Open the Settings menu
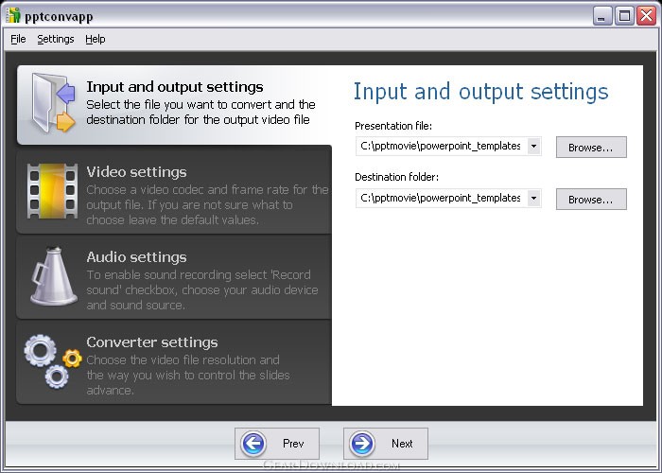Viewport: 662px width, 473px height. click(x=56, y=40)
